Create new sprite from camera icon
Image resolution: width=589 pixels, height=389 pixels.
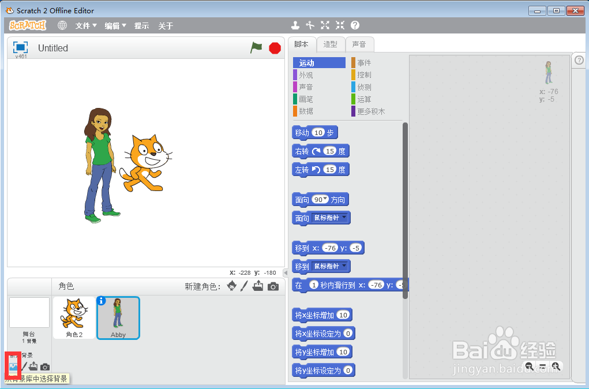273,286
